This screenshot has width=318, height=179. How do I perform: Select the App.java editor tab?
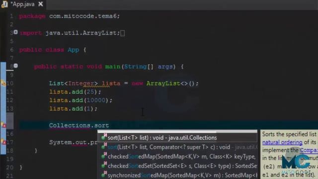coord(23,4)
